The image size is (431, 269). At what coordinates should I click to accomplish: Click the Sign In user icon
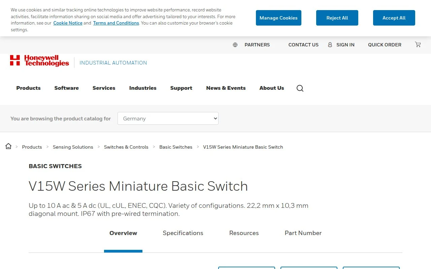tap(330, 45)
